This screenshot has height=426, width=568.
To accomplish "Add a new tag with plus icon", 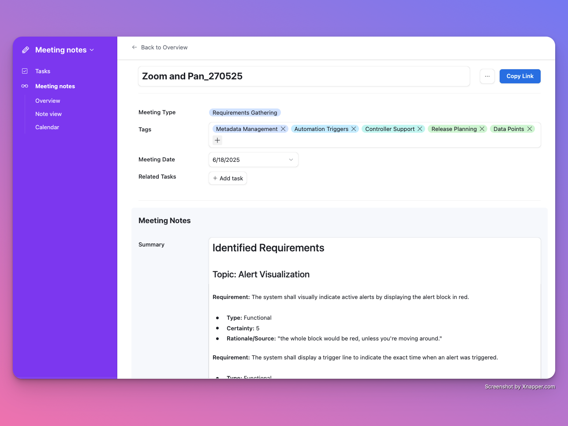I will pos(217,140).
